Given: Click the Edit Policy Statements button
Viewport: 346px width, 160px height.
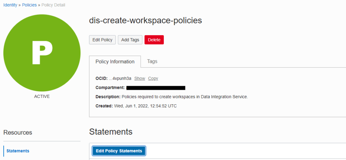Looking at the screenshot, I should pos(119,151).
